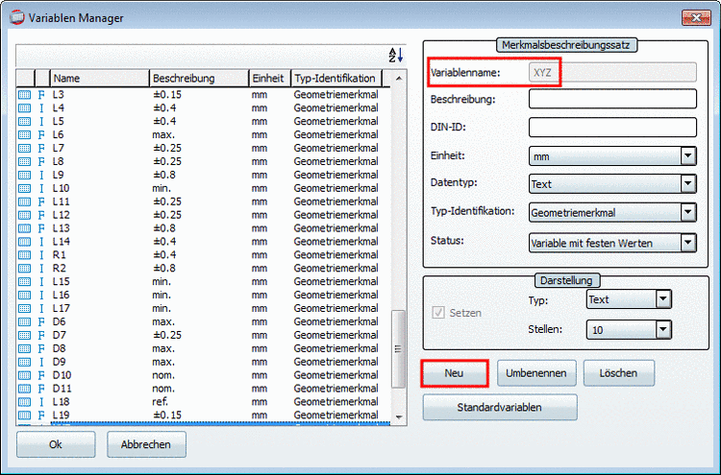Click the F status icon in row L13
This screenshot has height=475, width=721.
(x=41, y=228)
